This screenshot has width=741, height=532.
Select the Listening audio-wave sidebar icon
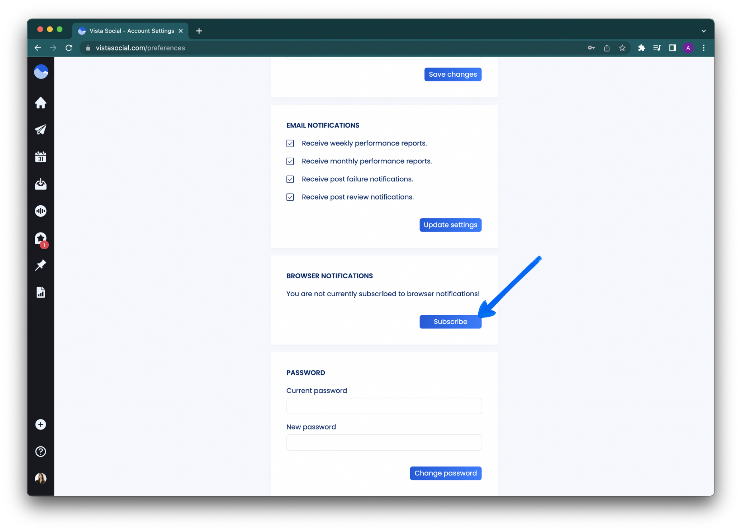(41, 211)
